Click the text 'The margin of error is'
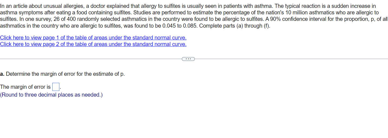388x138 pixels. click(x=25, y=87)
